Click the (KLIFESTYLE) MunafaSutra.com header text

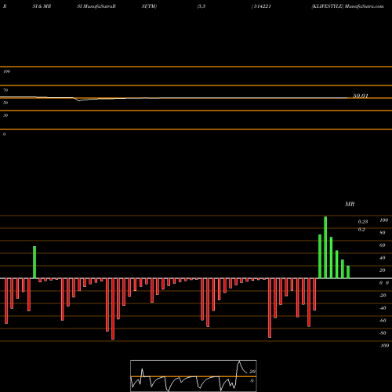[x=347, y=6]
